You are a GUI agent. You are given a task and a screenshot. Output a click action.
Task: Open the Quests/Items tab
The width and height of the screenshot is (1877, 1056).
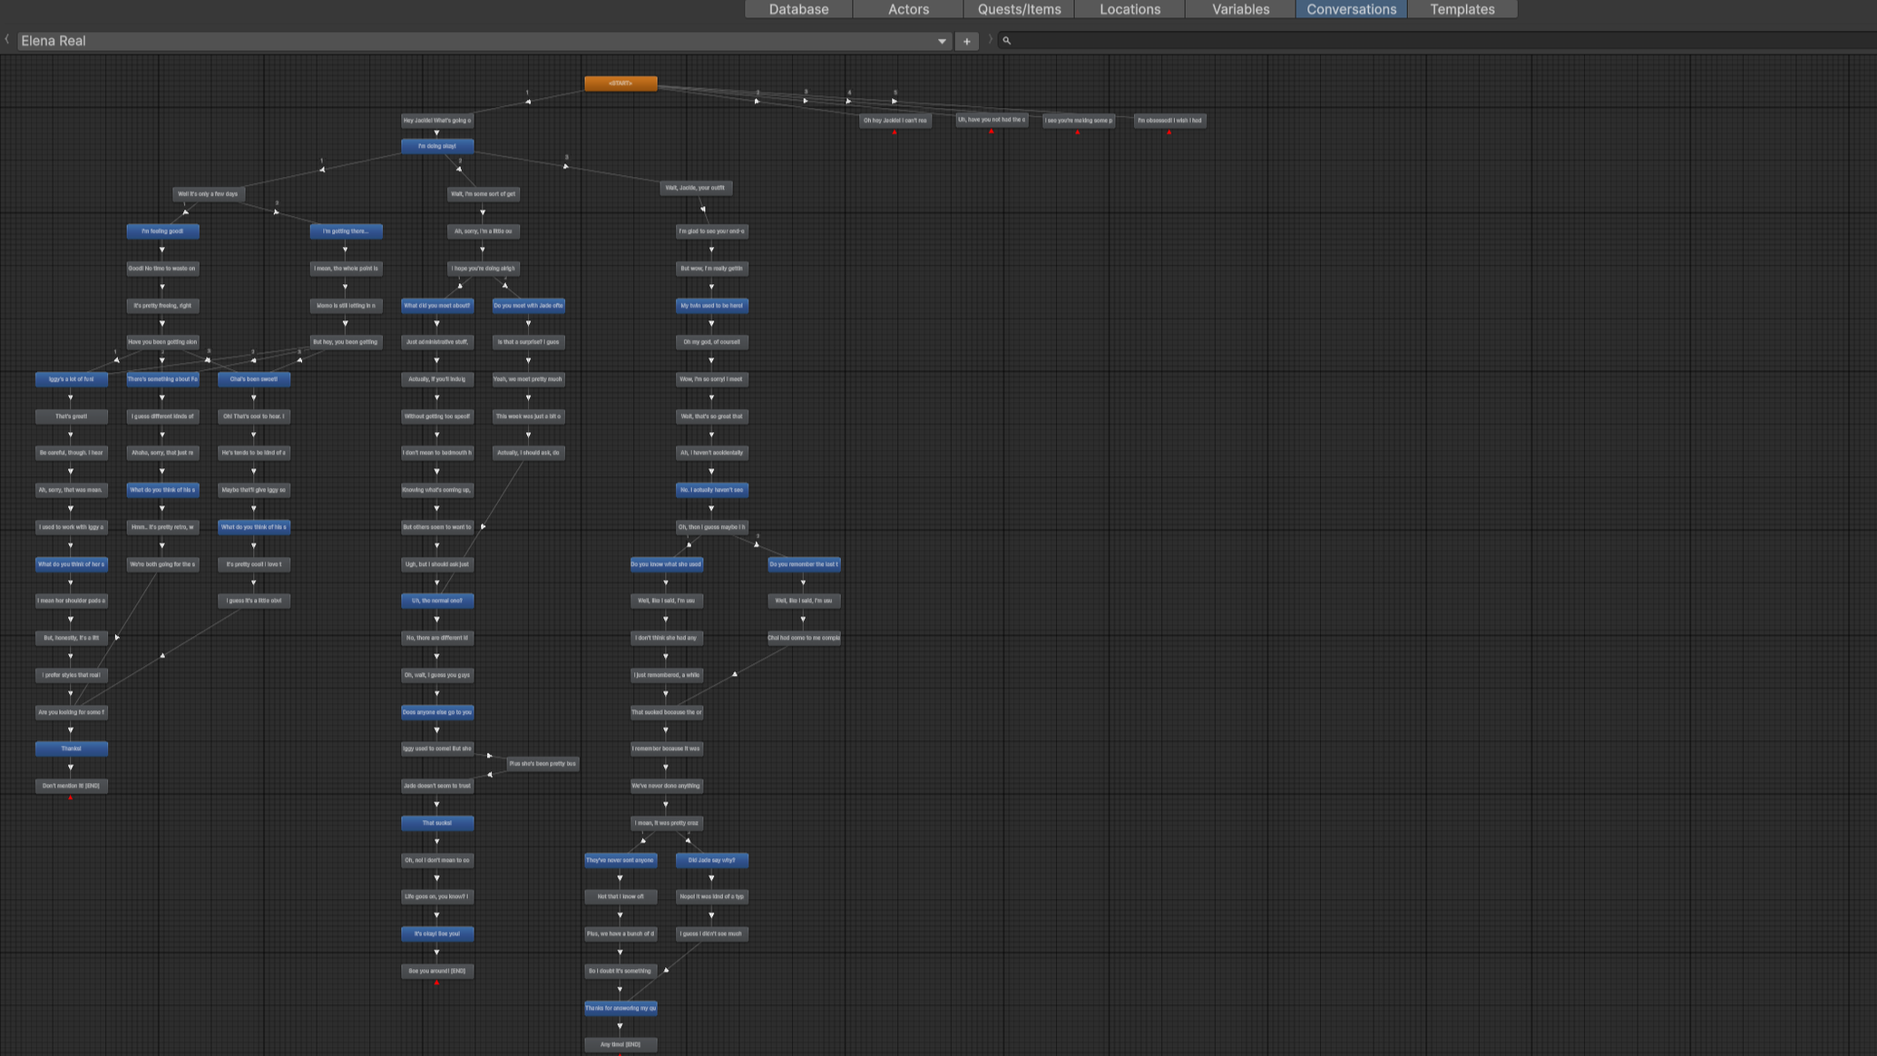point(1019,9)
